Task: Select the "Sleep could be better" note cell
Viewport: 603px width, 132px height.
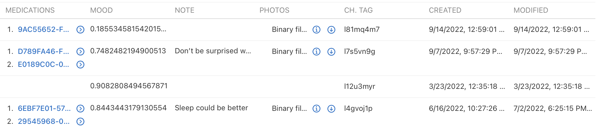Action: pos(211,108)
